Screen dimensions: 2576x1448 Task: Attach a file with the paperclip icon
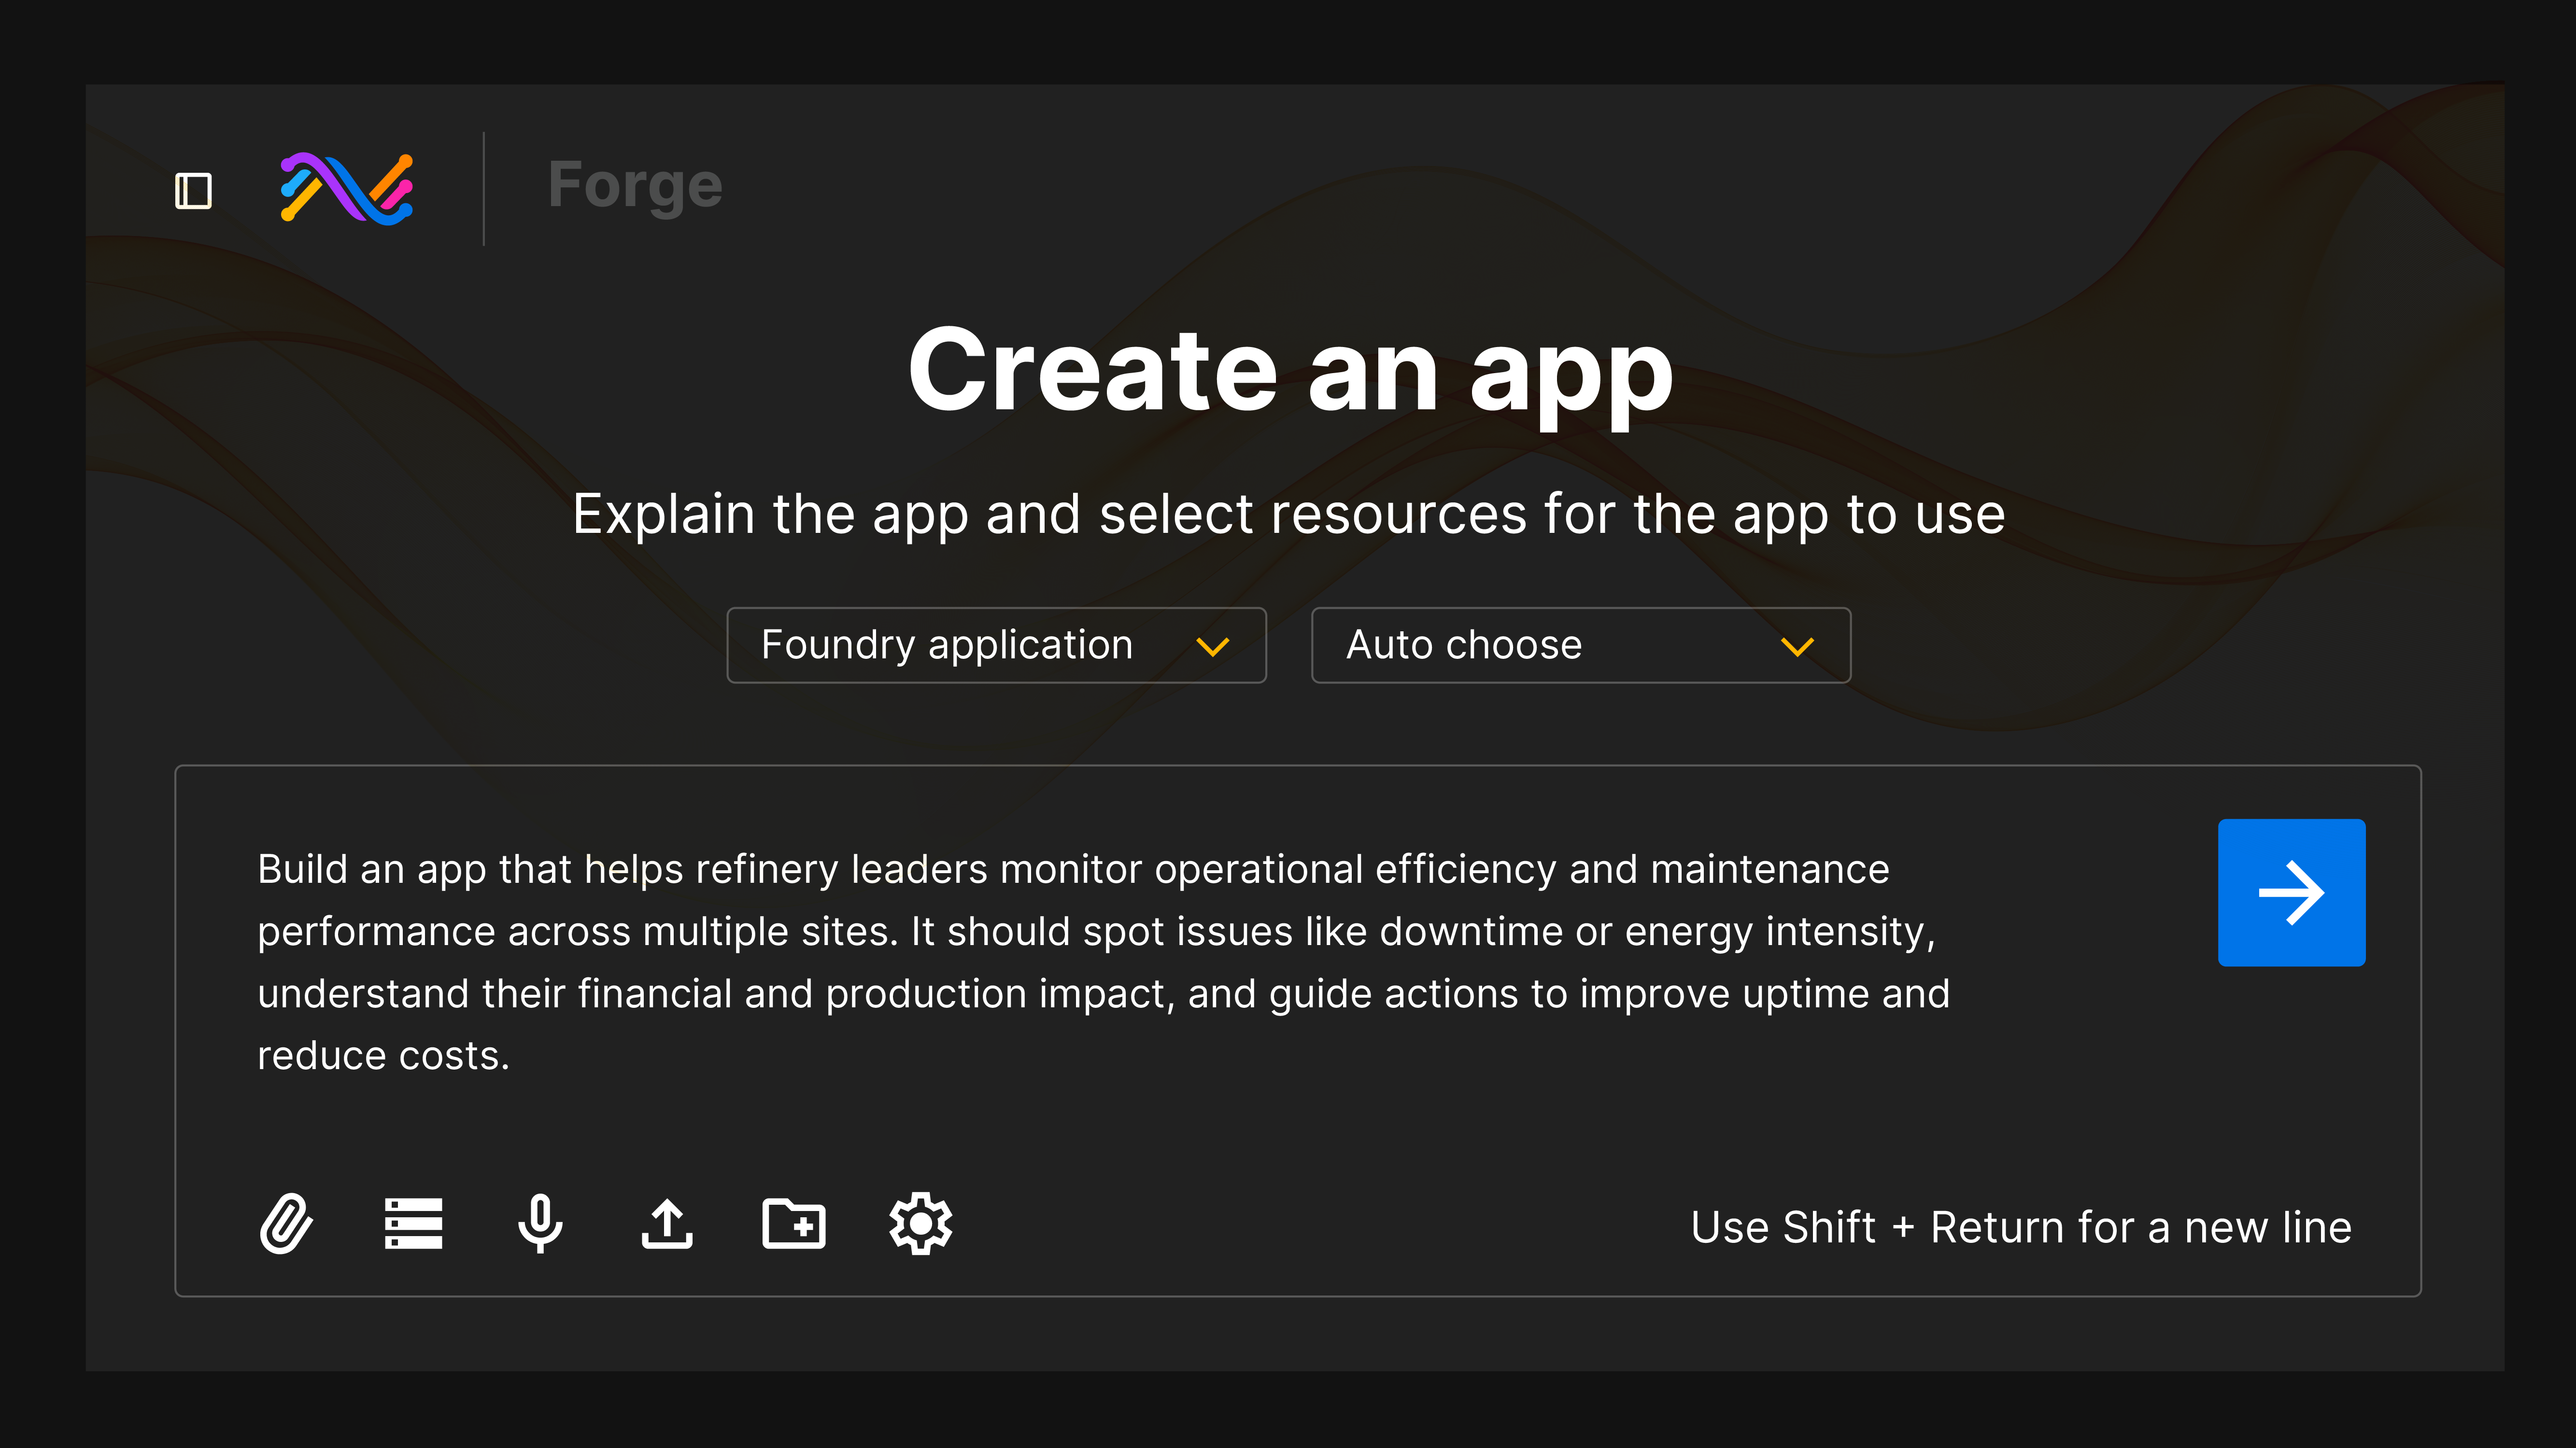[286, 1223]
